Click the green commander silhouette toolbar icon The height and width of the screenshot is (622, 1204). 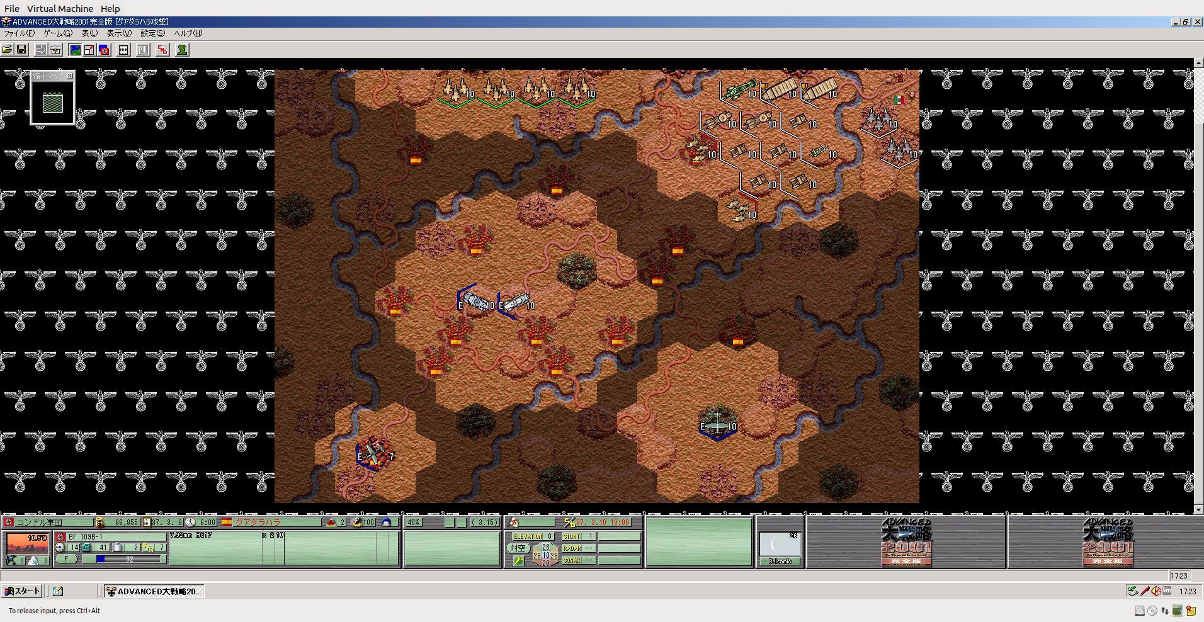(x=182, y=50)
